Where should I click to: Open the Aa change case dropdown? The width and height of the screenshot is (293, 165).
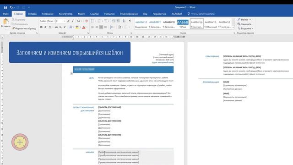pos(79,21)
